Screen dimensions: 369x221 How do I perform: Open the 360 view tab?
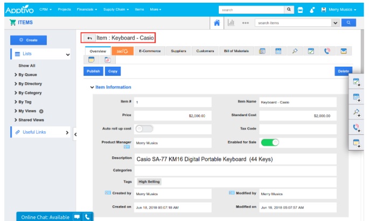(x=122, y=51)
